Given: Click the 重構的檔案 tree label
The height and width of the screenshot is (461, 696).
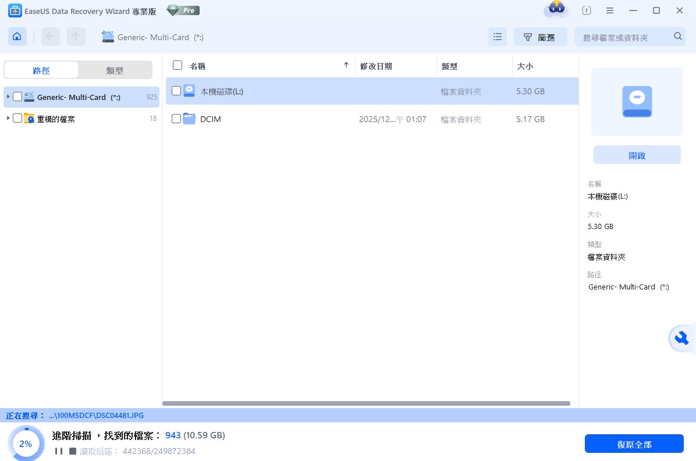Looking at the screenshot, I should [x=56, y=119].
